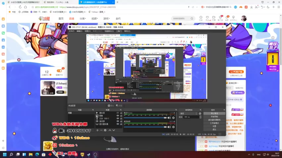
Task: Open the OBS app on taskbar
Action: 95,154
